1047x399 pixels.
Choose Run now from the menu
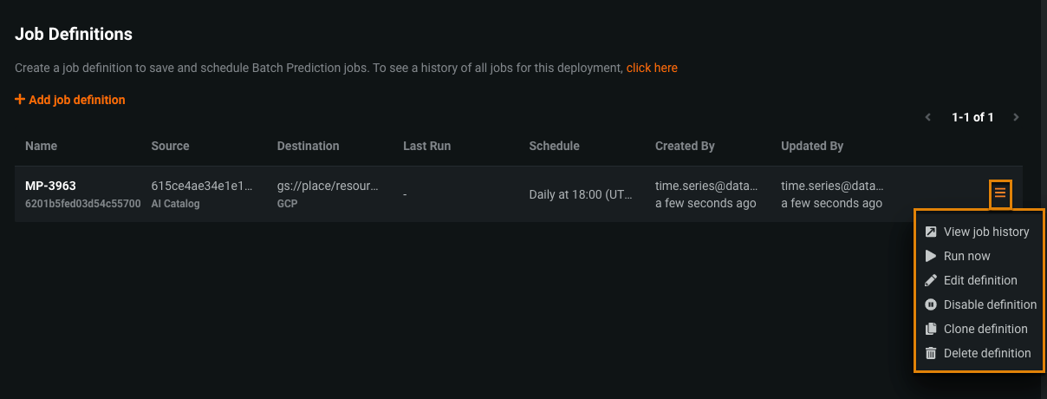(x=966, y=256)
